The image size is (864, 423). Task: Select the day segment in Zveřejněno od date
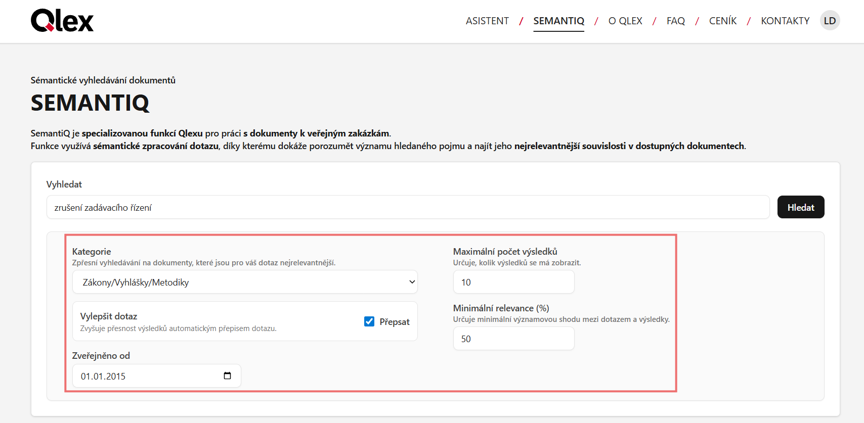pos(85,377)
